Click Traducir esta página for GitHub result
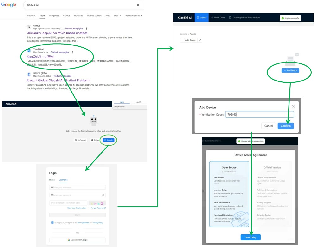The width and height of the screenshot is (317, 247). click(x=74, y=29)
